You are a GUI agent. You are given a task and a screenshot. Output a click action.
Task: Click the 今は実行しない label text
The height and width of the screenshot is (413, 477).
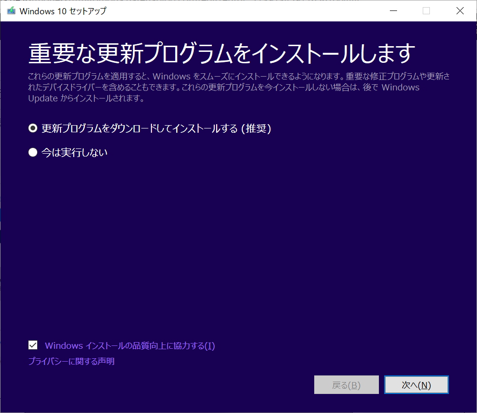coord(74,152)
